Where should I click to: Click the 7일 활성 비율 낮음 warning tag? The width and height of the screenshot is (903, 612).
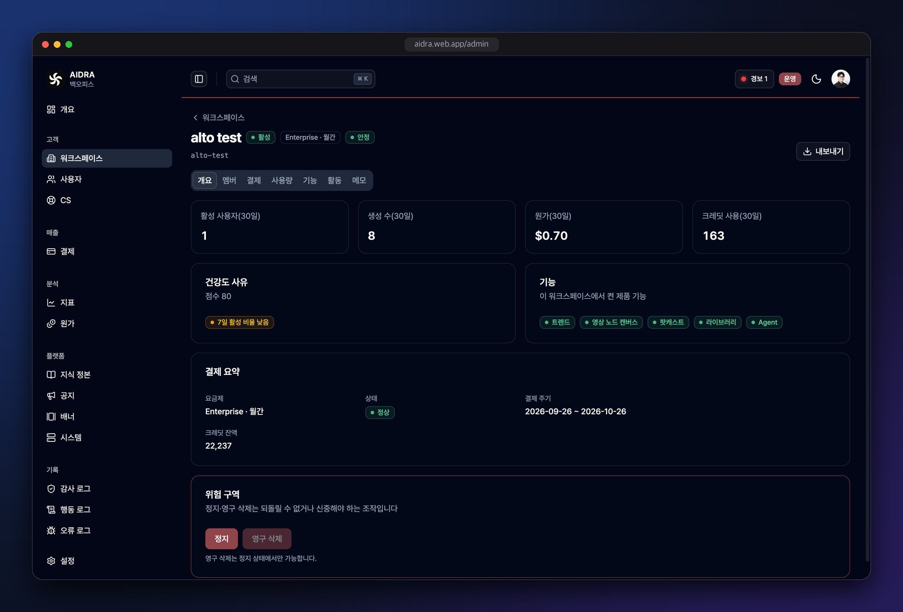(x=239, y=322)
